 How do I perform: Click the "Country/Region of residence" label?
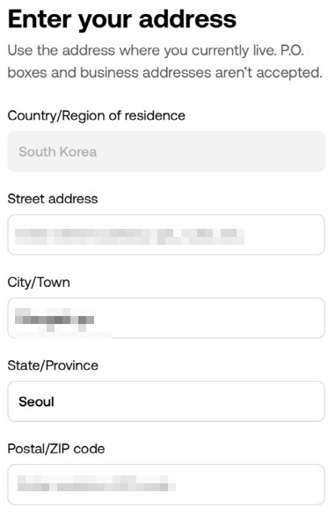pos(96,116)
